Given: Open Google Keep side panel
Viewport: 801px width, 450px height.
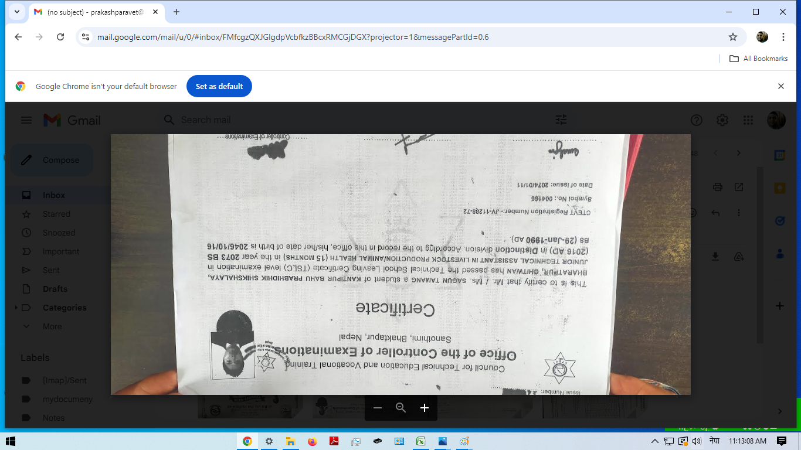Looking at the screenshot, I should 779,188.
